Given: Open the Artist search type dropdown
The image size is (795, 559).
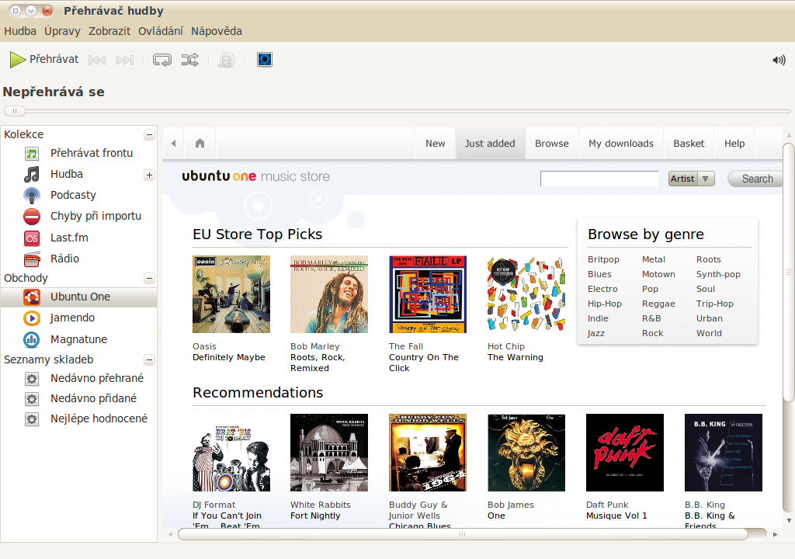Looking at the screenshot, I should point(692,179).
